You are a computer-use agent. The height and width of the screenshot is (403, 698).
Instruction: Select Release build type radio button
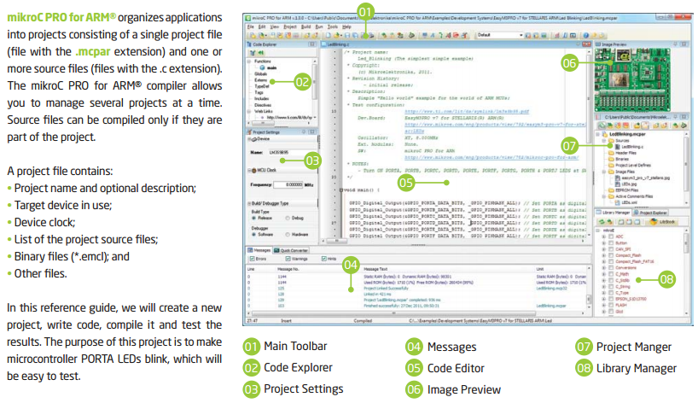coord(253,218)
